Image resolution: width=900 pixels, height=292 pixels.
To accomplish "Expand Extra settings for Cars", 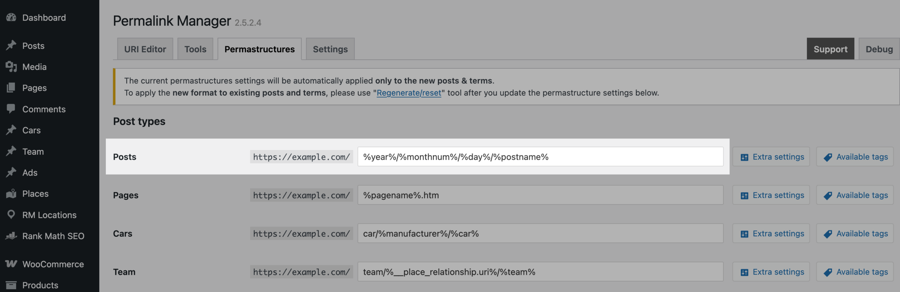I will 771,233.
